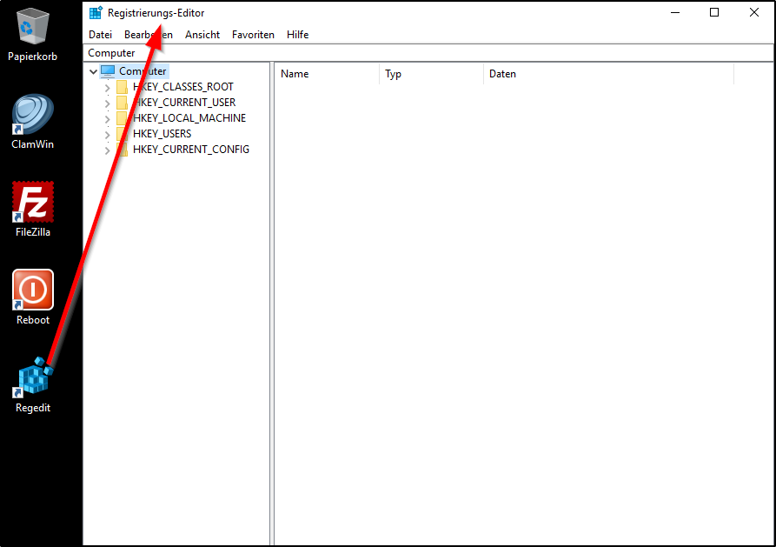Click the Typ column header
The height and width of the screenshot is (547, 776).
click(432, 74)
